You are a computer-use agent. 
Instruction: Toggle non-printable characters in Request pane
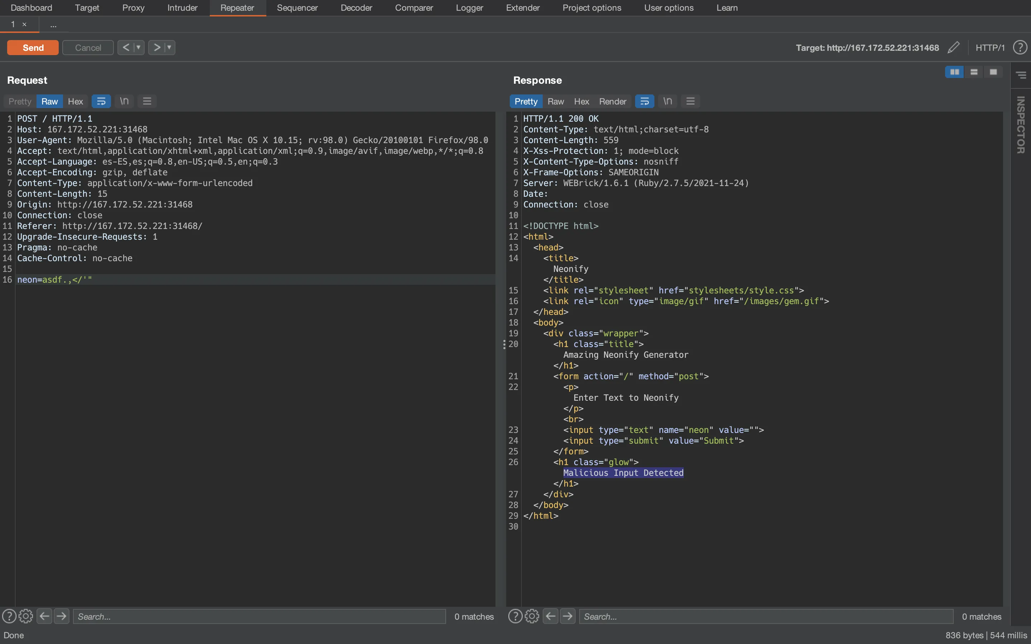point(124,101)
